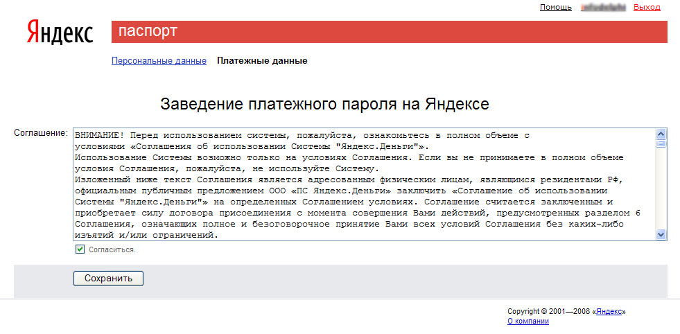The width and height of the screenshot is (680, 334).
Task: Click the agreement scrollbar thumb
Action: pos(661,144)
